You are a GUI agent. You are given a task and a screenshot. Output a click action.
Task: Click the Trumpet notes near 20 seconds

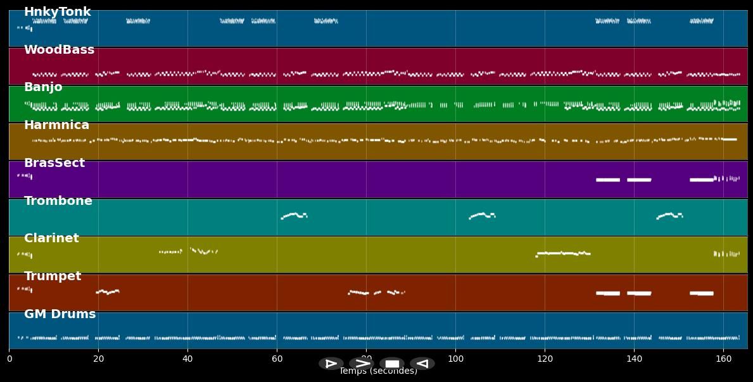[107, 292]
